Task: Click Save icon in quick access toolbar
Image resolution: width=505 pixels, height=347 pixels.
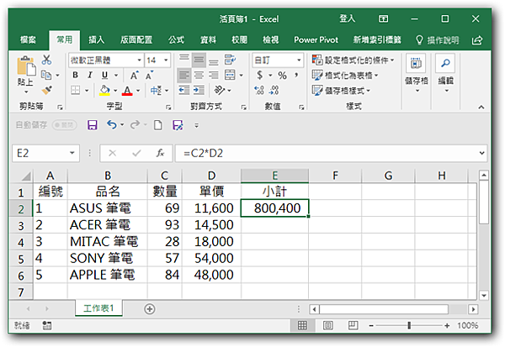Action: [93, 125]
